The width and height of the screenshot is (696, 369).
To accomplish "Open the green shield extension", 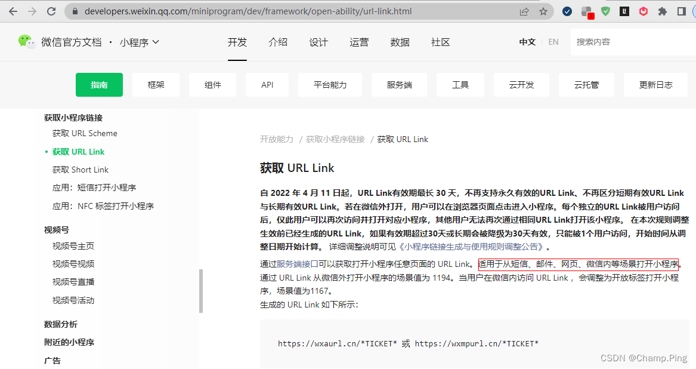I will click(x=605, y=11).
